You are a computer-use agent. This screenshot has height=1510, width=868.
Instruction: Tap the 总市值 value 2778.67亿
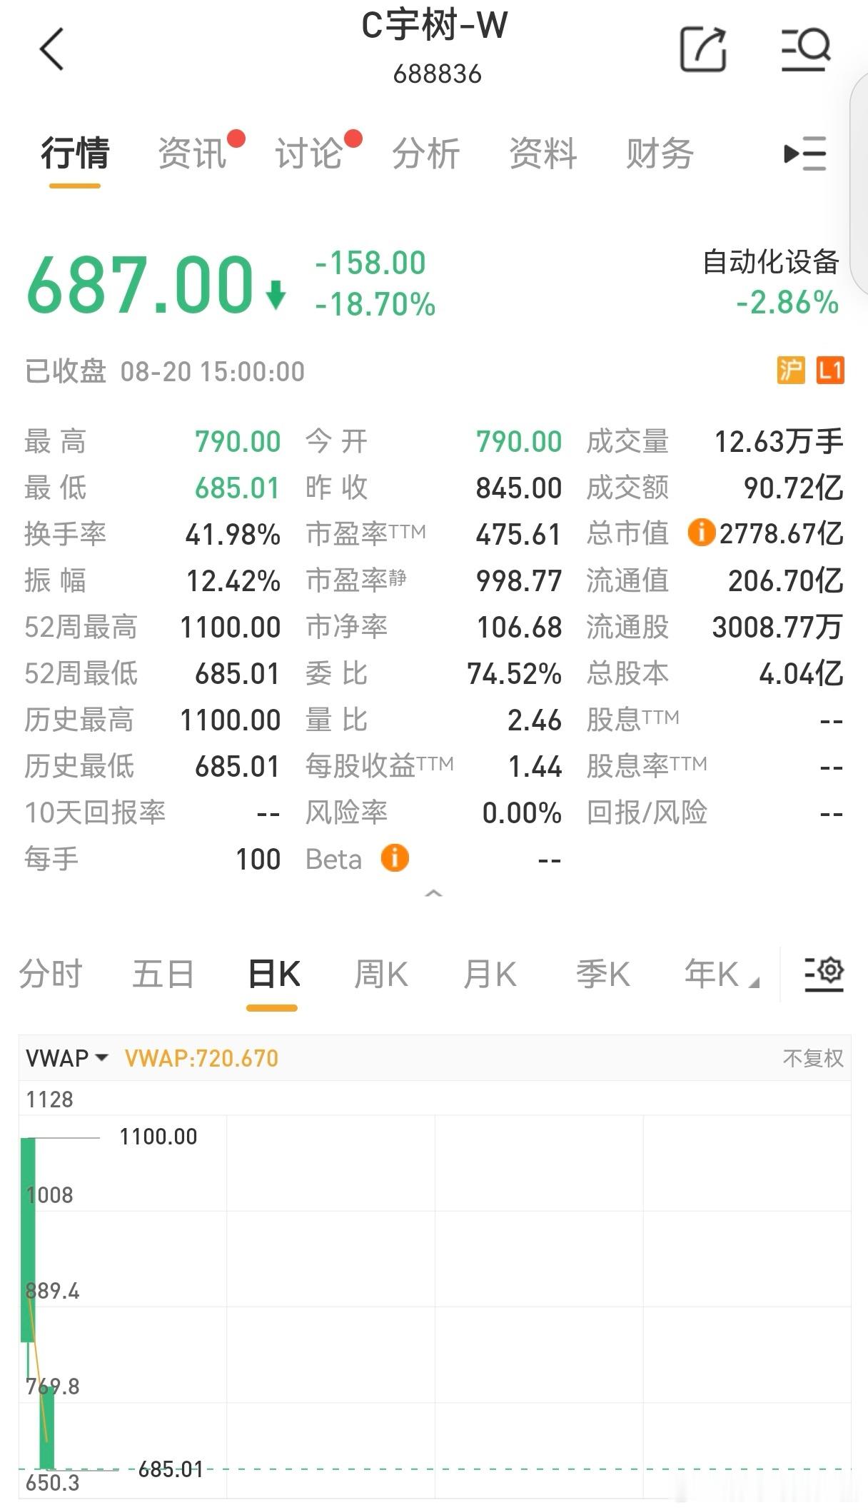782,533
